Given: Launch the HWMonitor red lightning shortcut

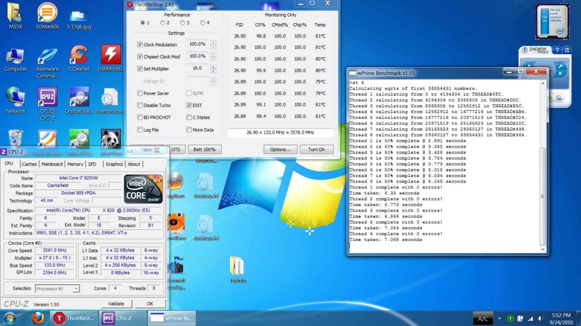Looking at the screenshot, I should coord(111,59).
